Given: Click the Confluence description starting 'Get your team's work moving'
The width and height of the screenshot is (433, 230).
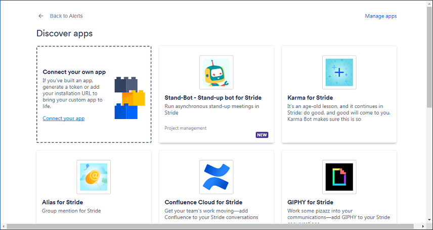Looking at the screenshot, I should coord(211,214).
